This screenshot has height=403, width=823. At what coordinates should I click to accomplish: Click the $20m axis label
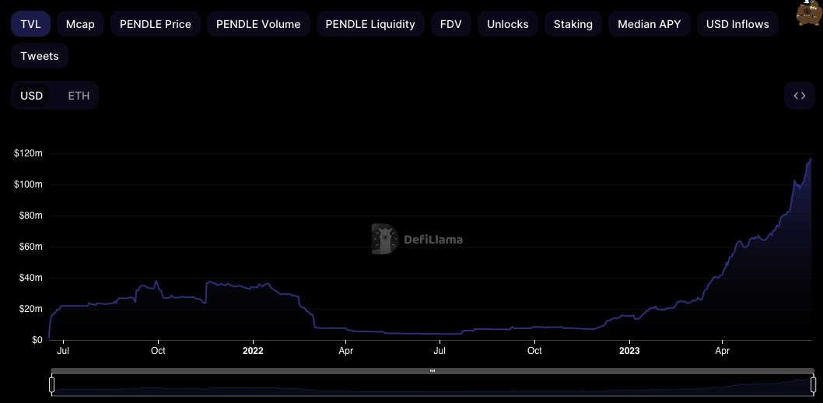[x=30, y=309]
